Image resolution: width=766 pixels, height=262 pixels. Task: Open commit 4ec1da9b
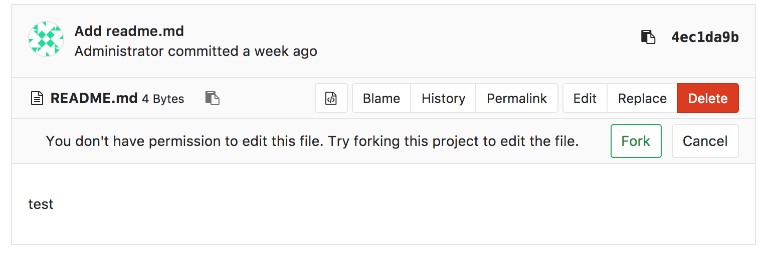[x=705, y=37]
